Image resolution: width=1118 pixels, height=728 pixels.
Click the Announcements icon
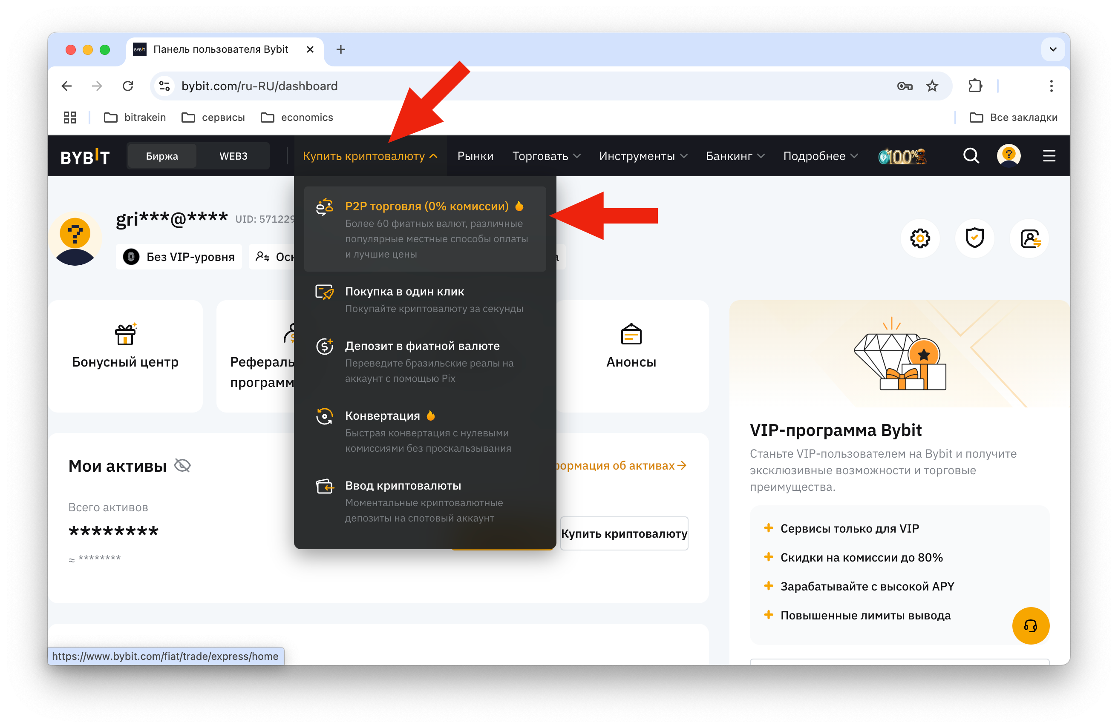pos(631,334)
